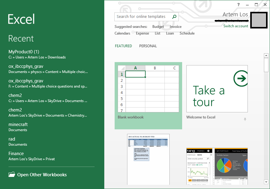Click the template list scroll down arrow
Screen dimensions: 270x189
coord(266,182)
